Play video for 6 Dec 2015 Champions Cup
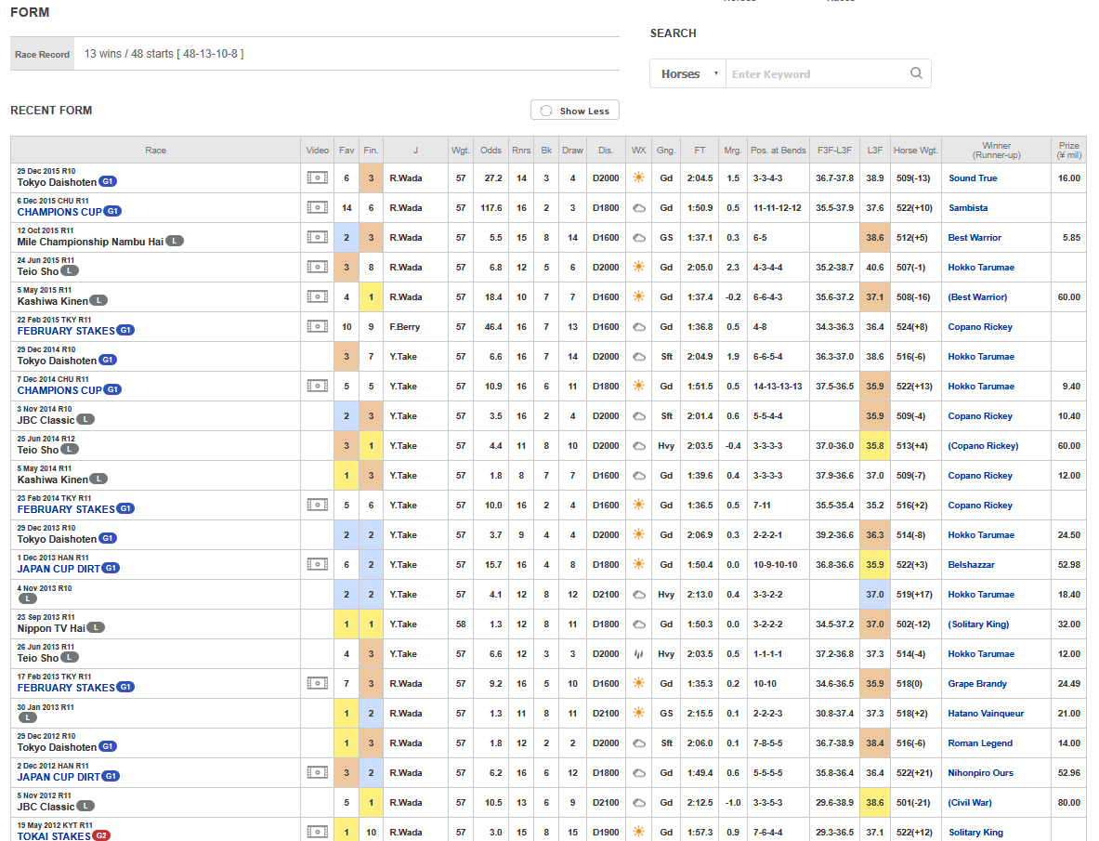1099x841 pixels. point(317,207)
